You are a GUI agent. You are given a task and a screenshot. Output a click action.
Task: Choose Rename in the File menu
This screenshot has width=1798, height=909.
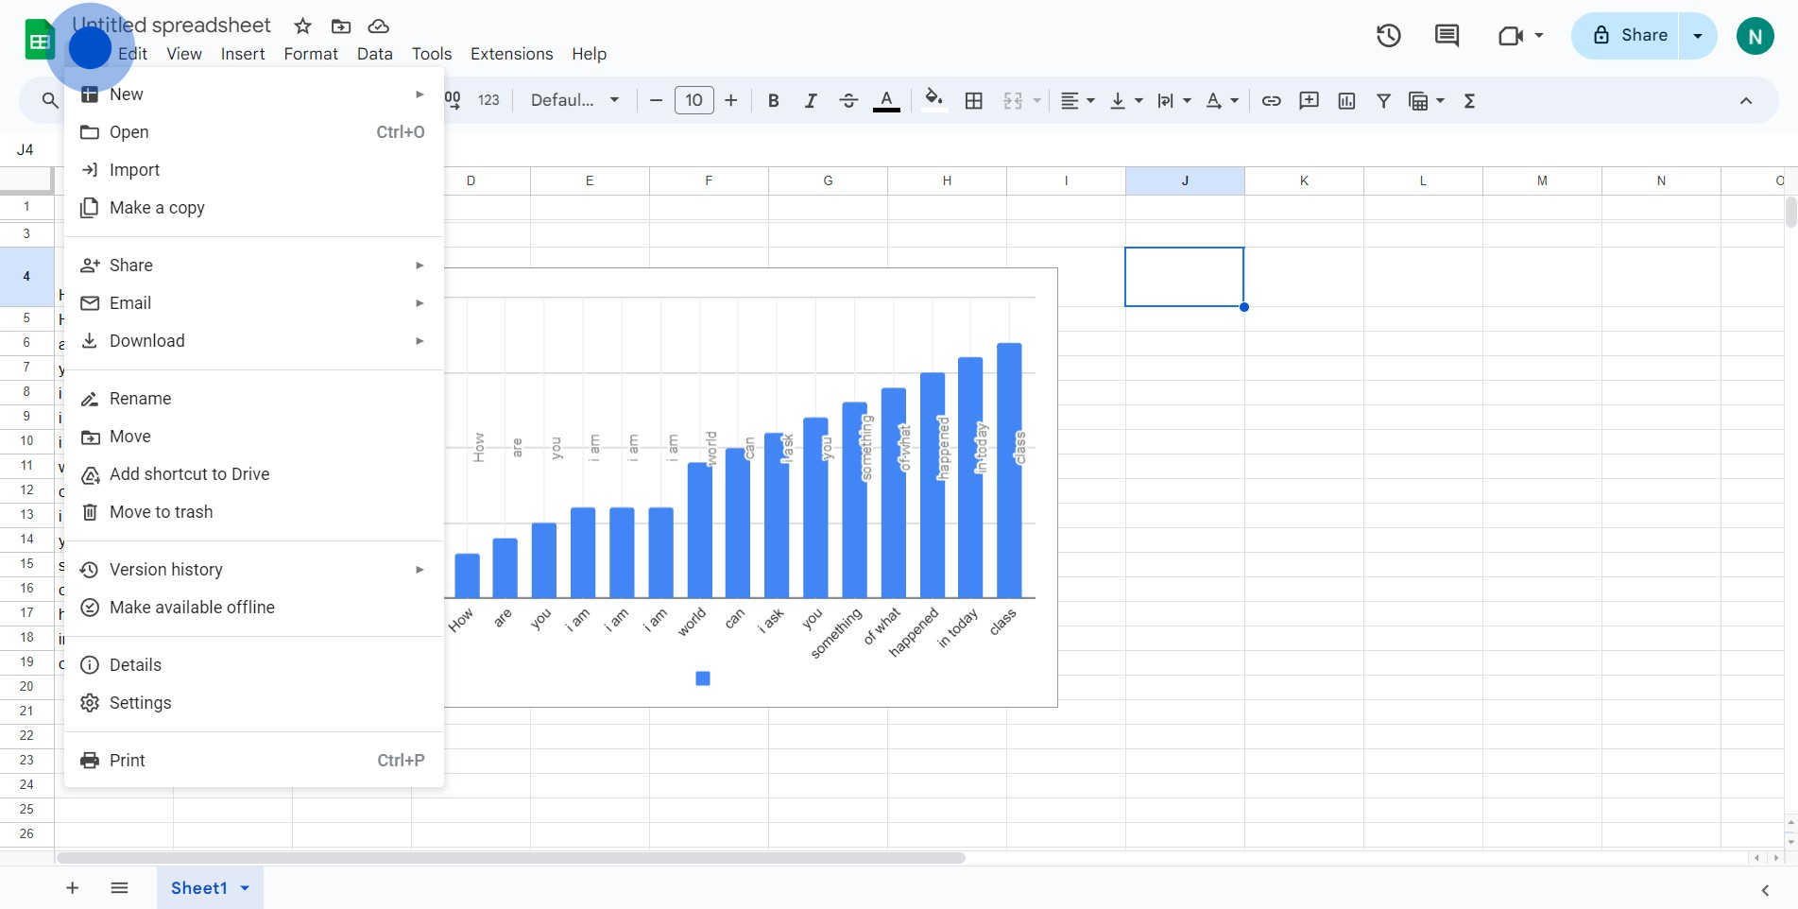coord(254,399)
